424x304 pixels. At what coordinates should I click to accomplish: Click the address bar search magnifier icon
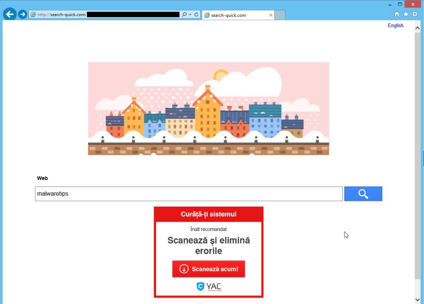coord(184,14)
